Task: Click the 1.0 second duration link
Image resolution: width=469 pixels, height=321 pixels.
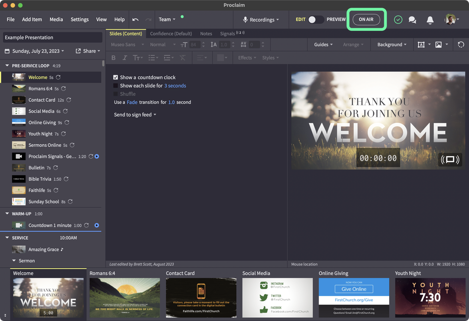Action: (x=171, y=102)
